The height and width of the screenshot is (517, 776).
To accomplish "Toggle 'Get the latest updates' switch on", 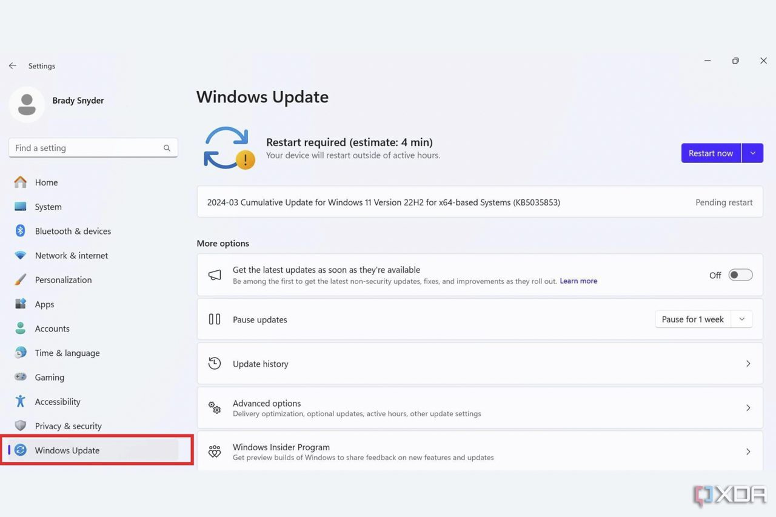I will [740, 275].
